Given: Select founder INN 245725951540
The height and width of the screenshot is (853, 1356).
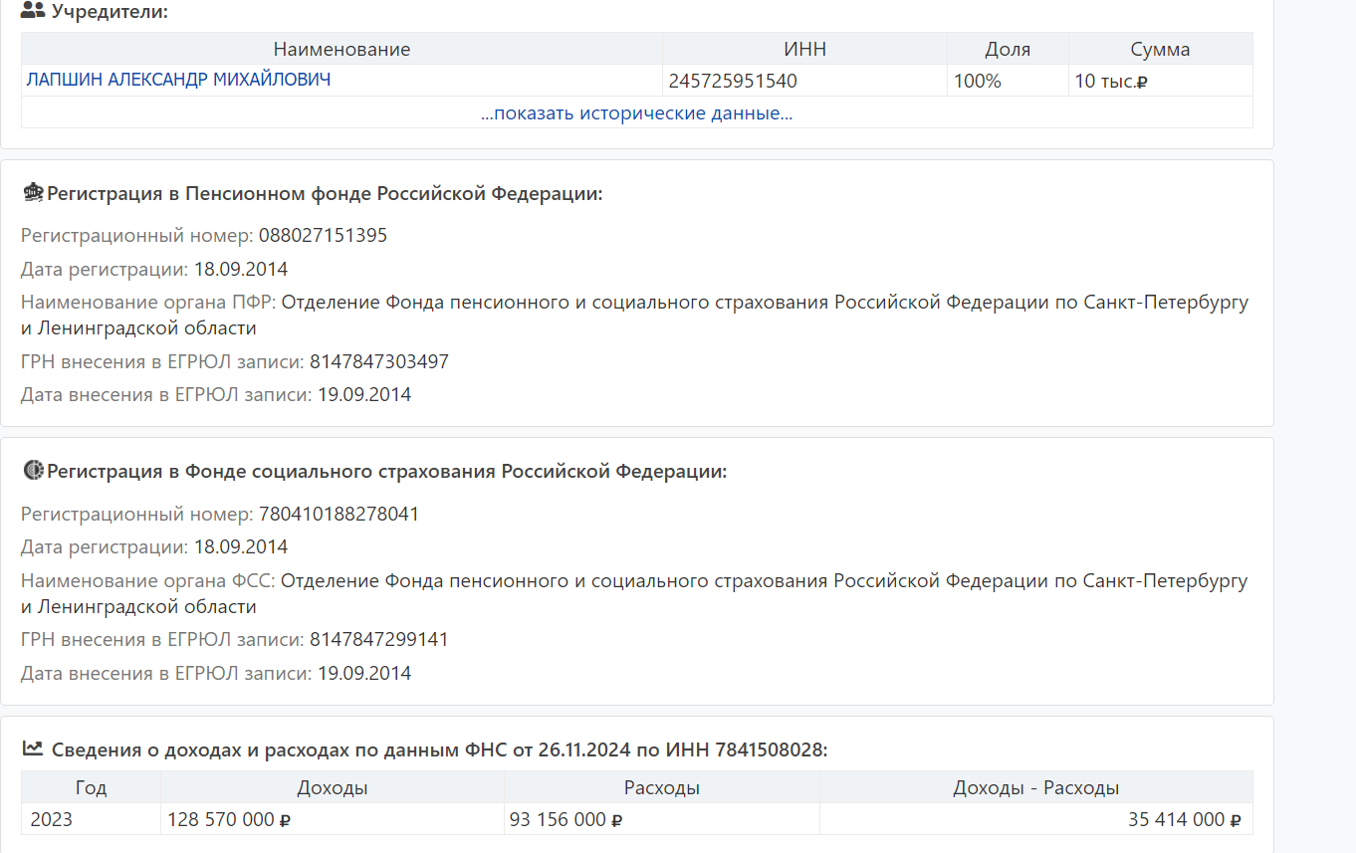Looking at the screenshot, I should [733, 81].
